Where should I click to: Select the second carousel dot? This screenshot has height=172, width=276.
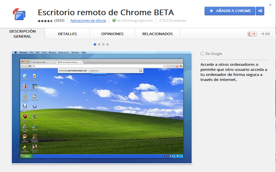(99, 44)
